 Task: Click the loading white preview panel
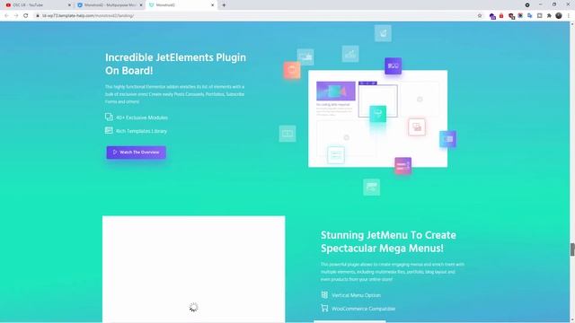194,269
